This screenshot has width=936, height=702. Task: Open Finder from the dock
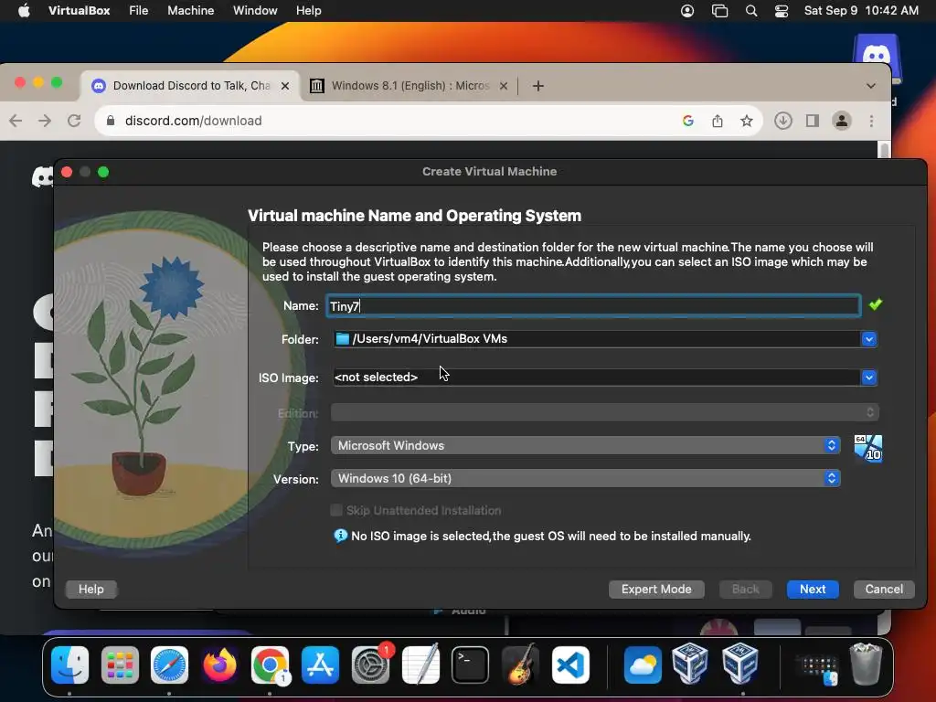point(69,665)
